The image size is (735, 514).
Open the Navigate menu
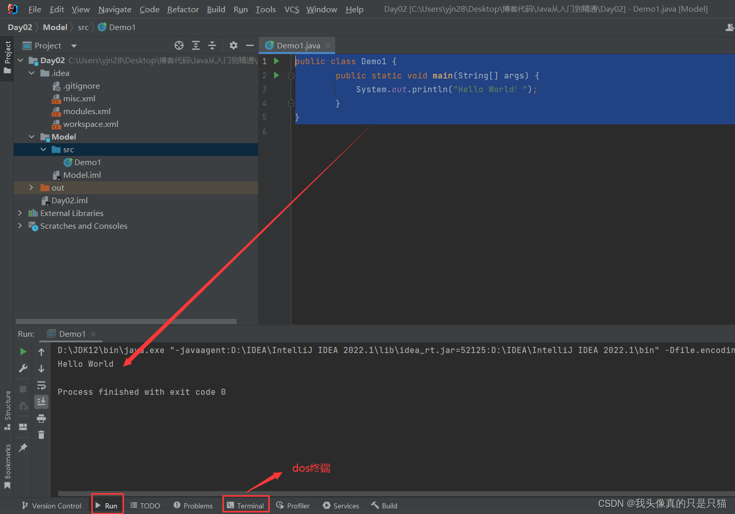tap(115, 9)
